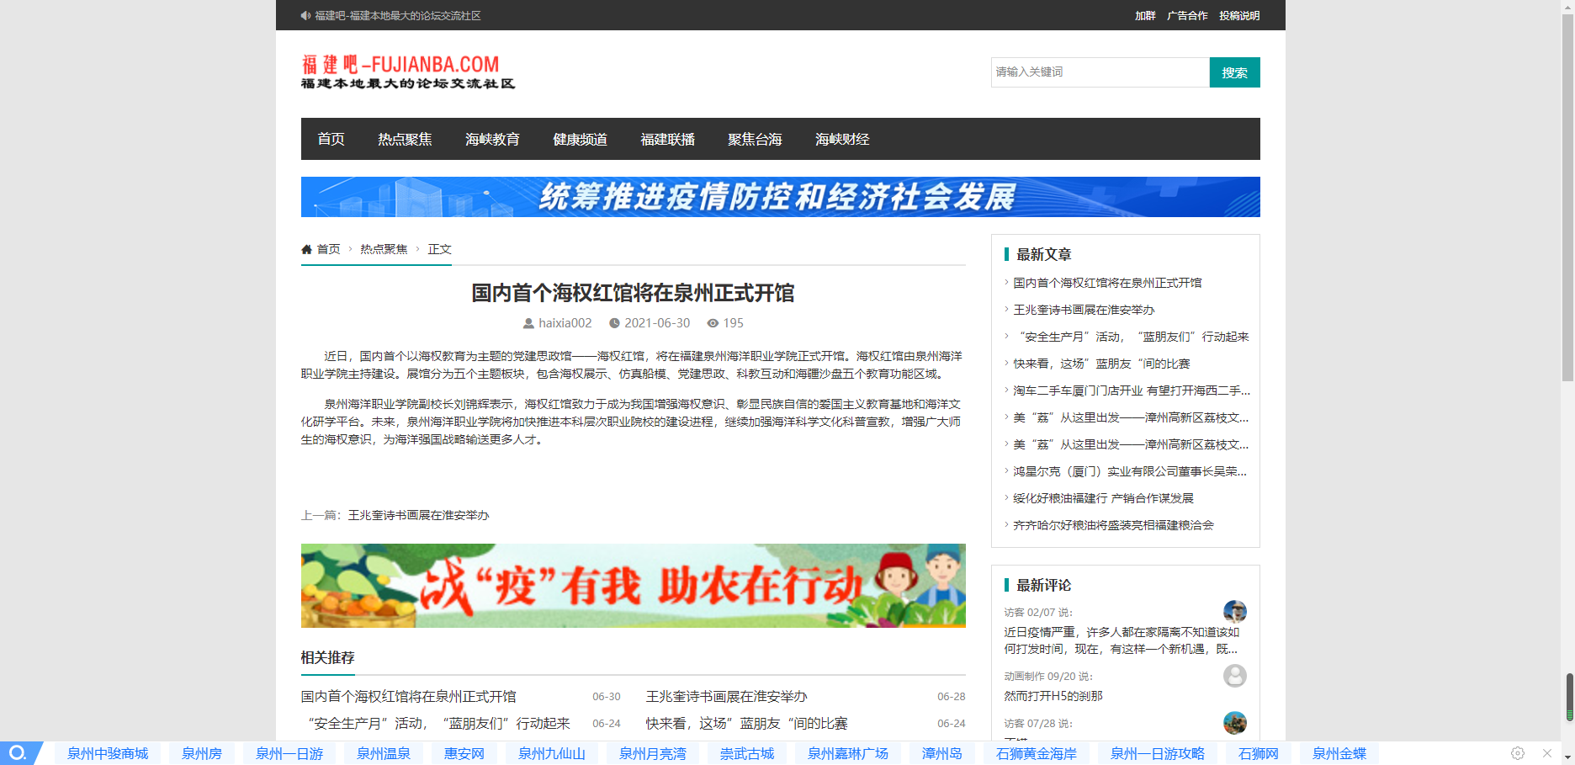
Task: Open the 海峡教育 menu item
Action: click(492, 139)
